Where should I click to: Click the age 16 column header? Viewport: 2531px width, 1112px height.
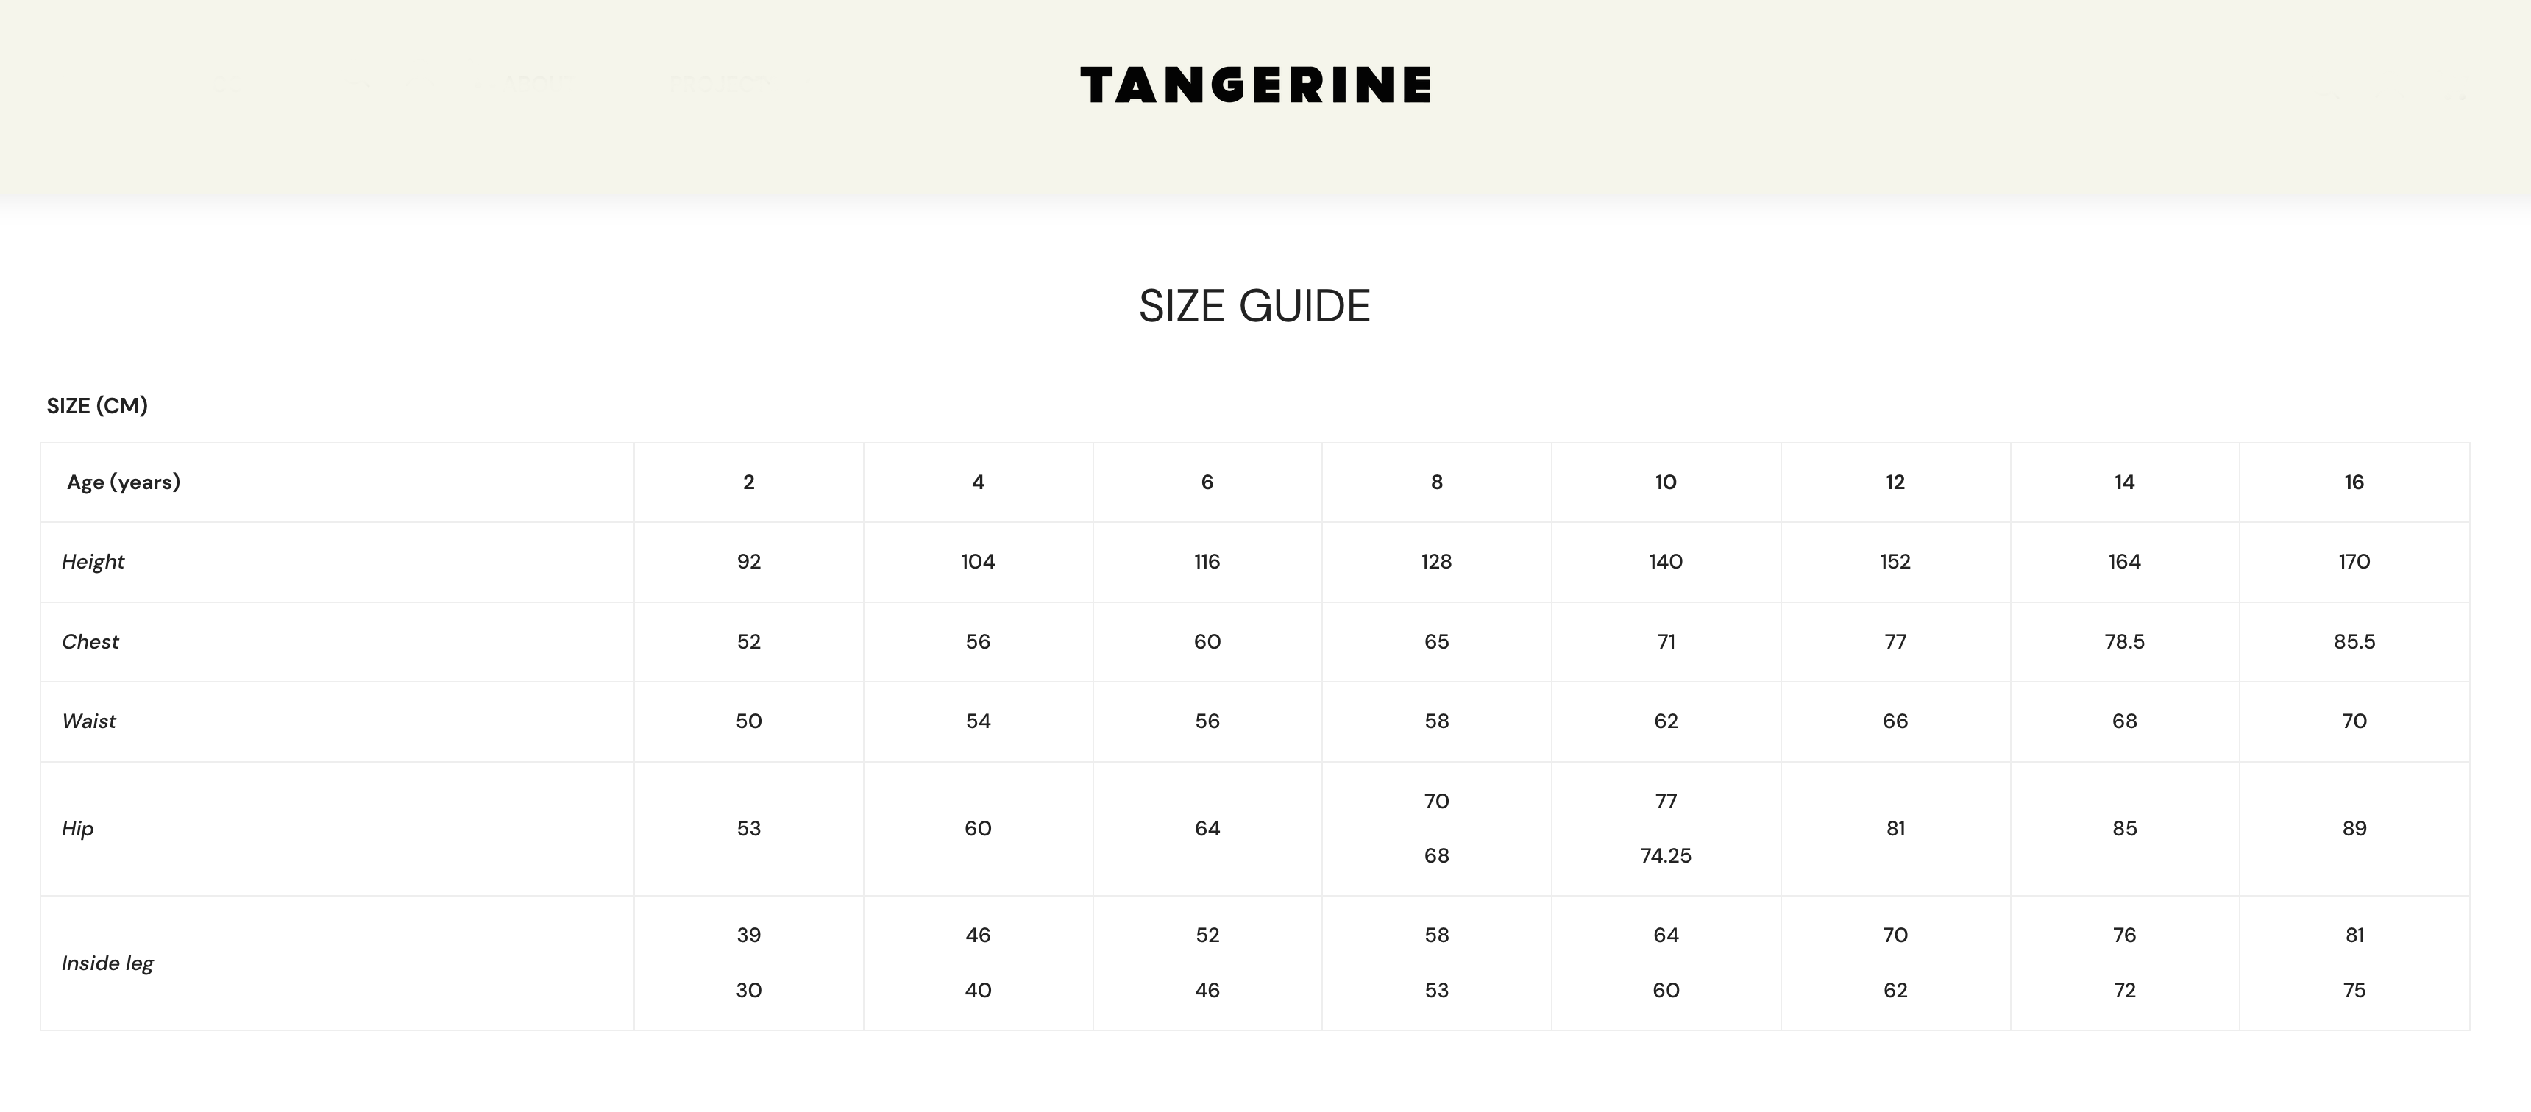click(2354, 482)
